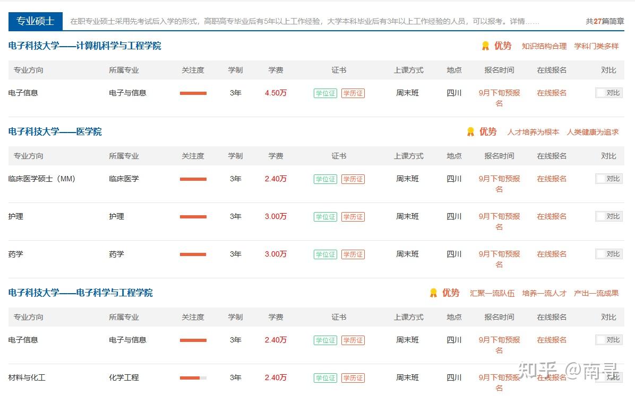Click 临床医学 major cell
This screenshot has width=635, height=396.
tap(124, 178)
